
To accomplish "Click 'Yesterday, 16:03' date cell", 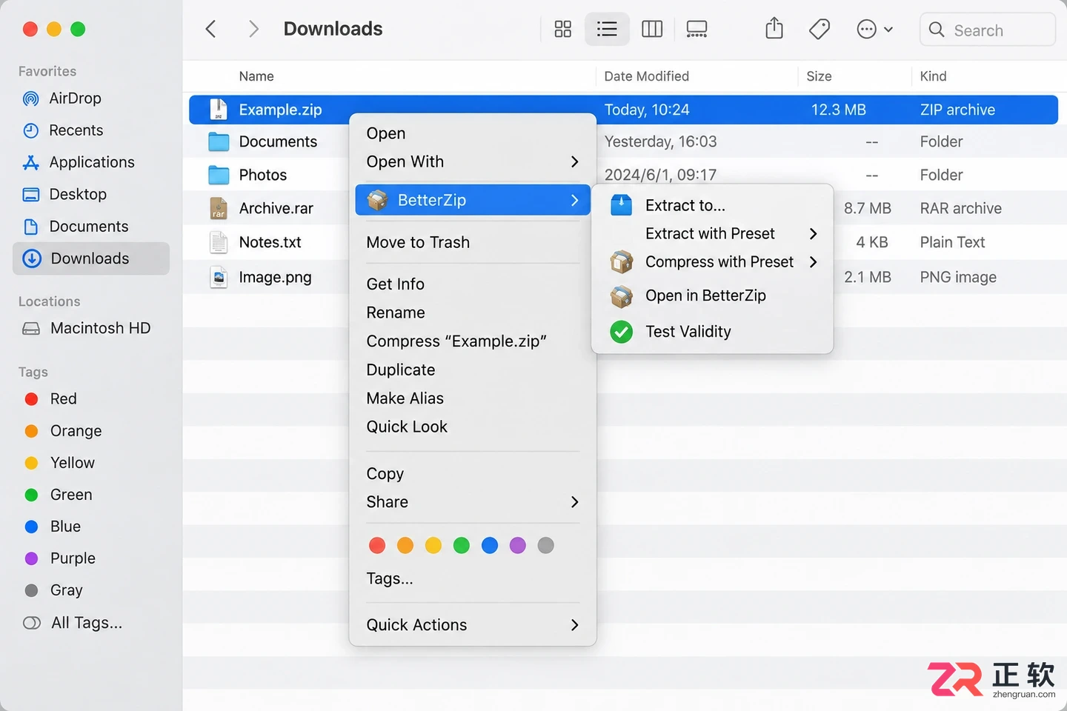I will pos(661,141).
